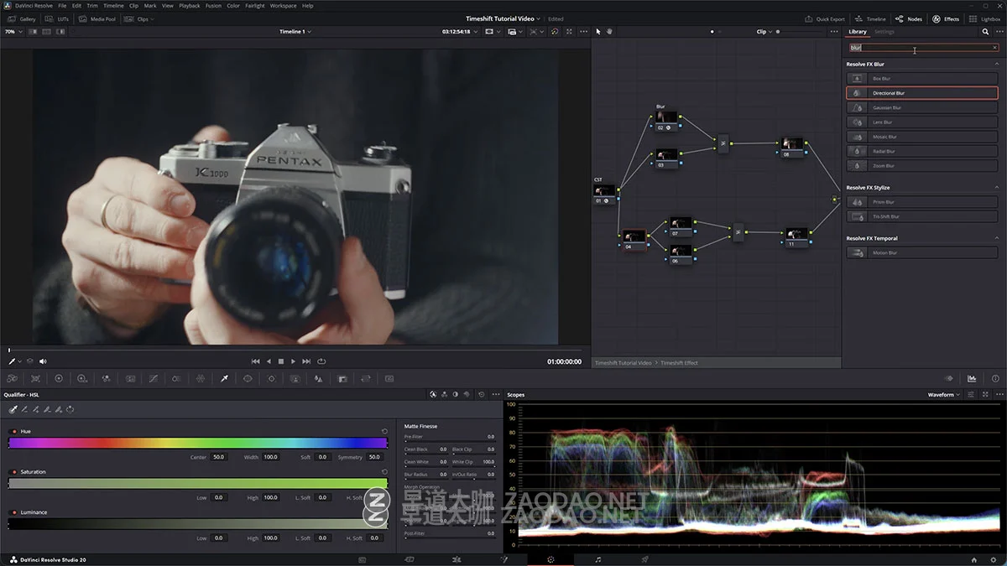This screenshot has height=566, width=1007.
Task: Open the 70% viewer zoom dropdown
Action: (12, 32)
